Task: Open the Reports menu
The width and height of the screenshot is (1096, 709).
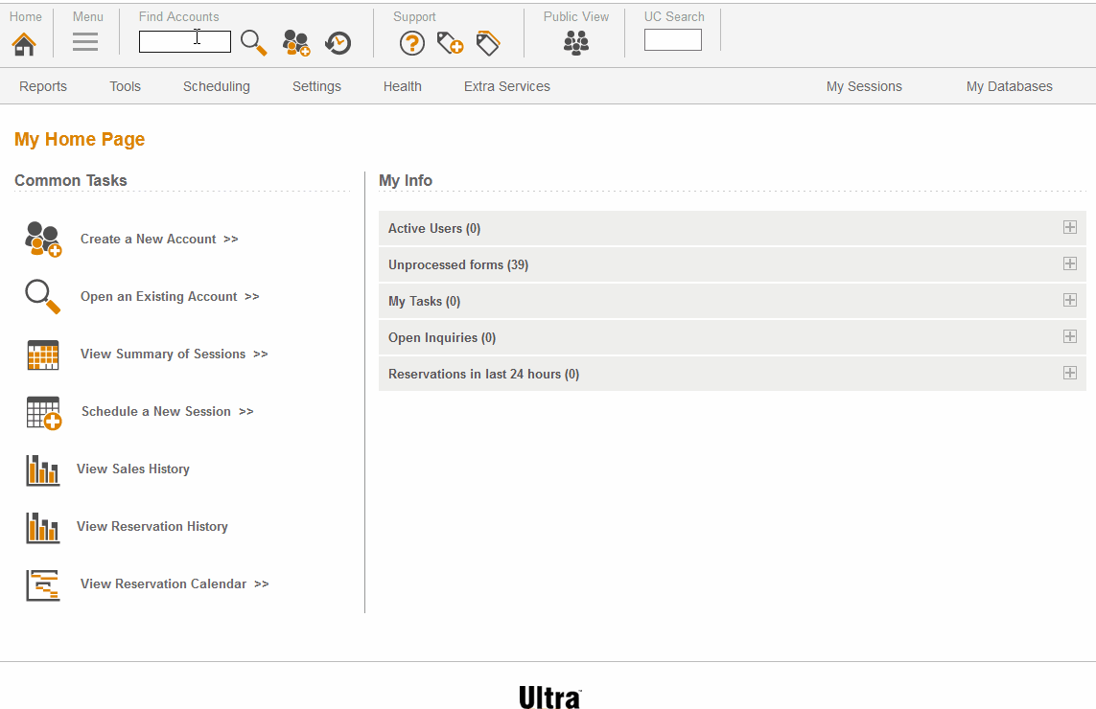Action: (x=43, y=86)
